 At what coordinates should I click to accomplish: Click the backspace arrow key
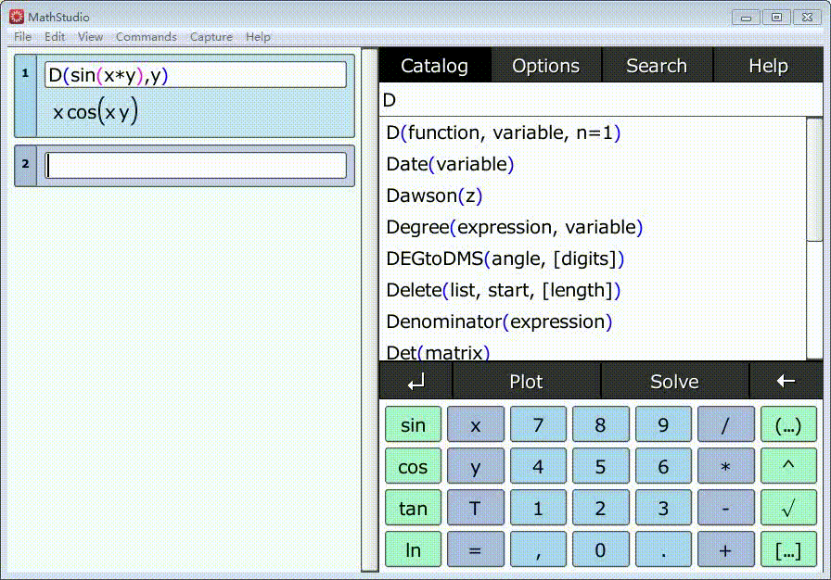(786, 381)
